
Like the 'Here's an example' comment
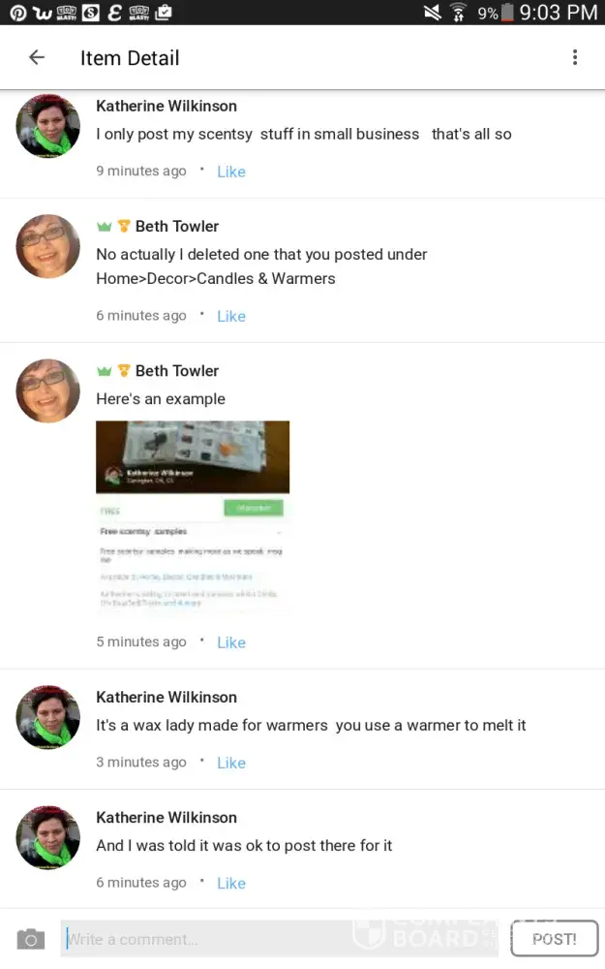231,642
